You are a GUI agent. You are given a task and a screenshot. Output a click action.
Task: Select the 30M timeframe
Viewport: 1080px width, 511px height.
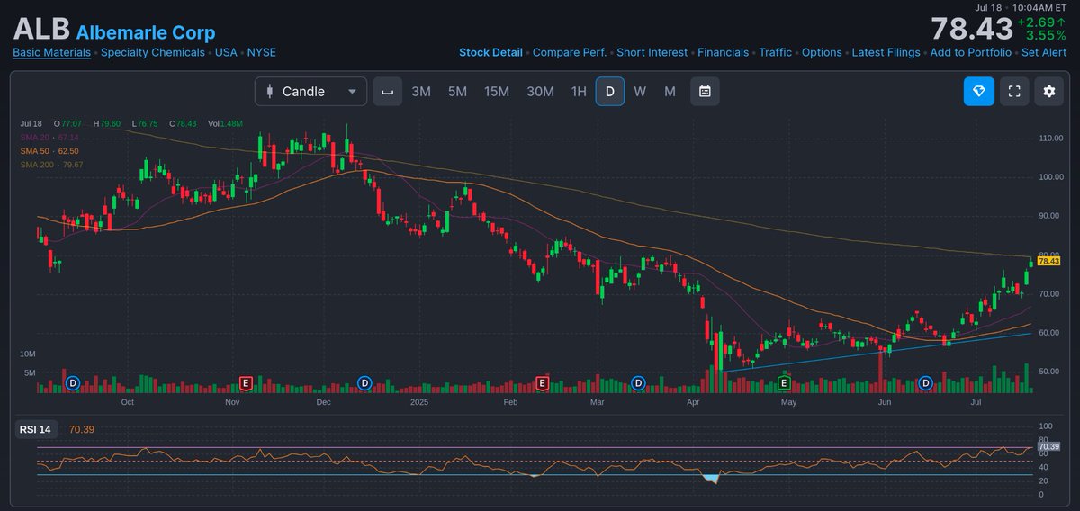(540, 91)
